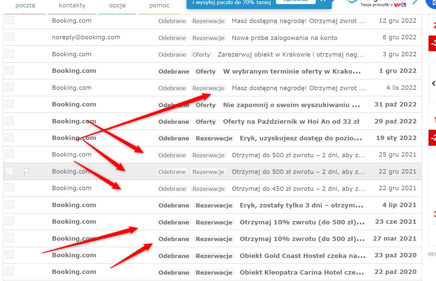
Task: Click Odebrane label on the 23 paź 2020 email
Action: pos(173,255)
